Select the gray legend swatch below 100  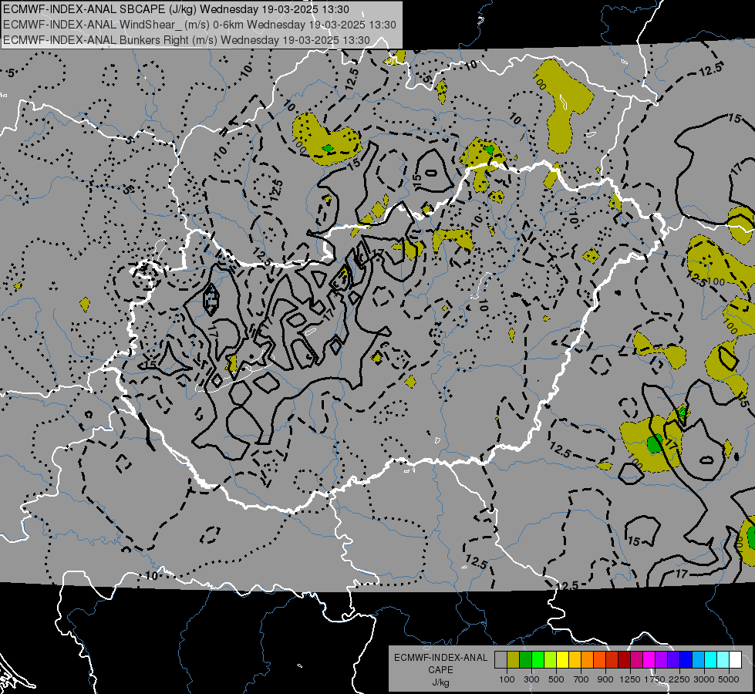click(x=501, y=659)
